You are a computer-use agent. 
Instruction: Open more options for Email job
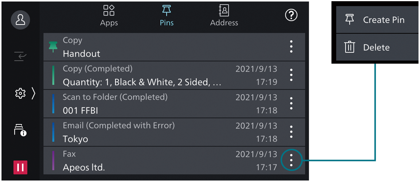(x=291, y=132)
